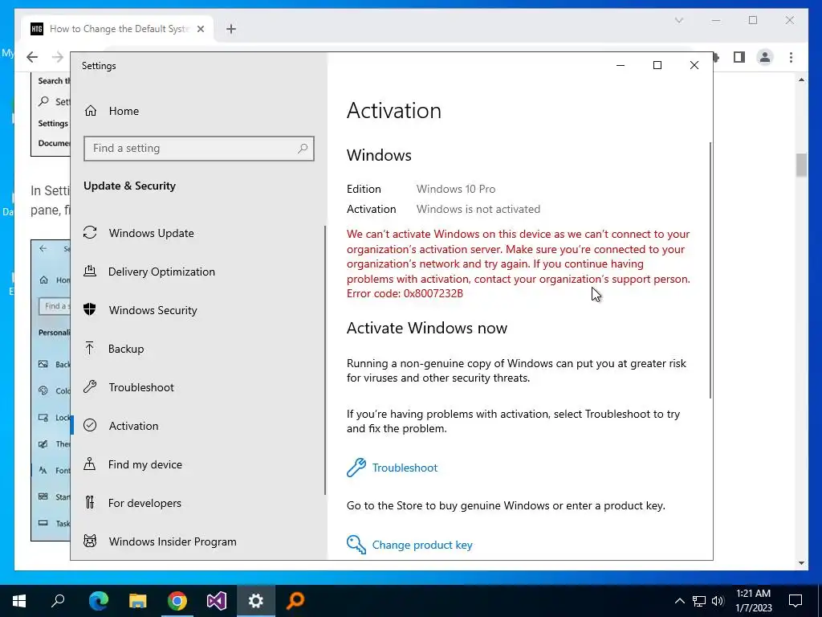This screenshot has width=822, height=617.
Task: Click the large wrench icon in content
Action: [x=356, y=467]
